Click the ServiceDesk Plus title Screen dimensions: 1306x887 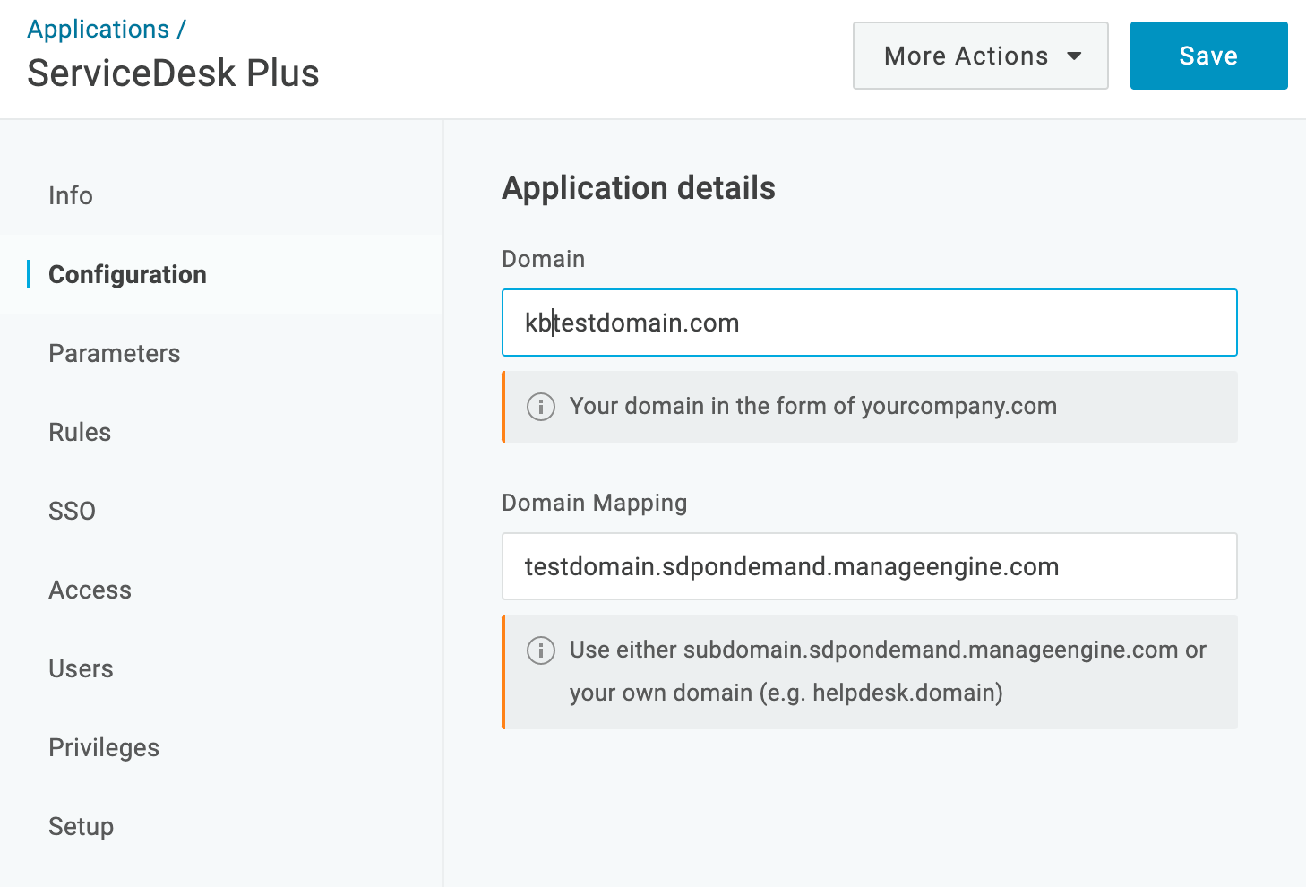click(x=173, y=73)
